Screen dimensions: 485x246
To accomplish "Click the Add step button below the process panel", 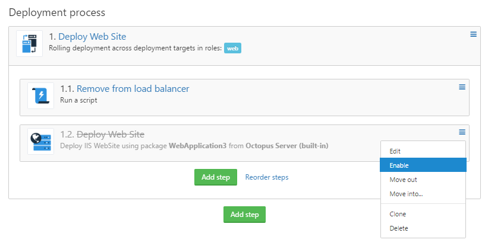I will coord(244,215).
